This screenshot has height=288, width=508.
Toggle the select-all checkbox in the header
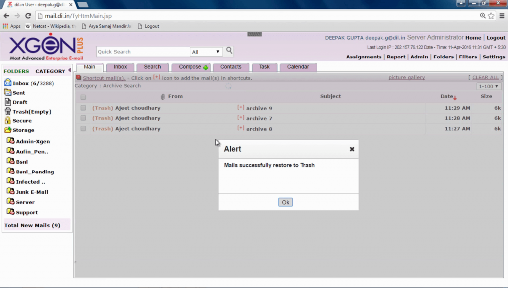82,96
